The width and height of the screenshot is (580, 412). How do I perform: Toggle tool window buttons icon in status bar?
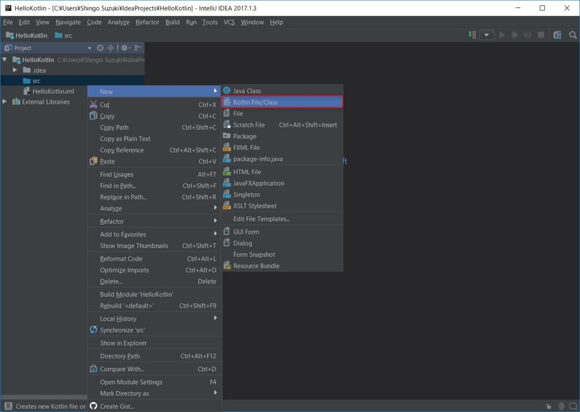tap(8, 406)
